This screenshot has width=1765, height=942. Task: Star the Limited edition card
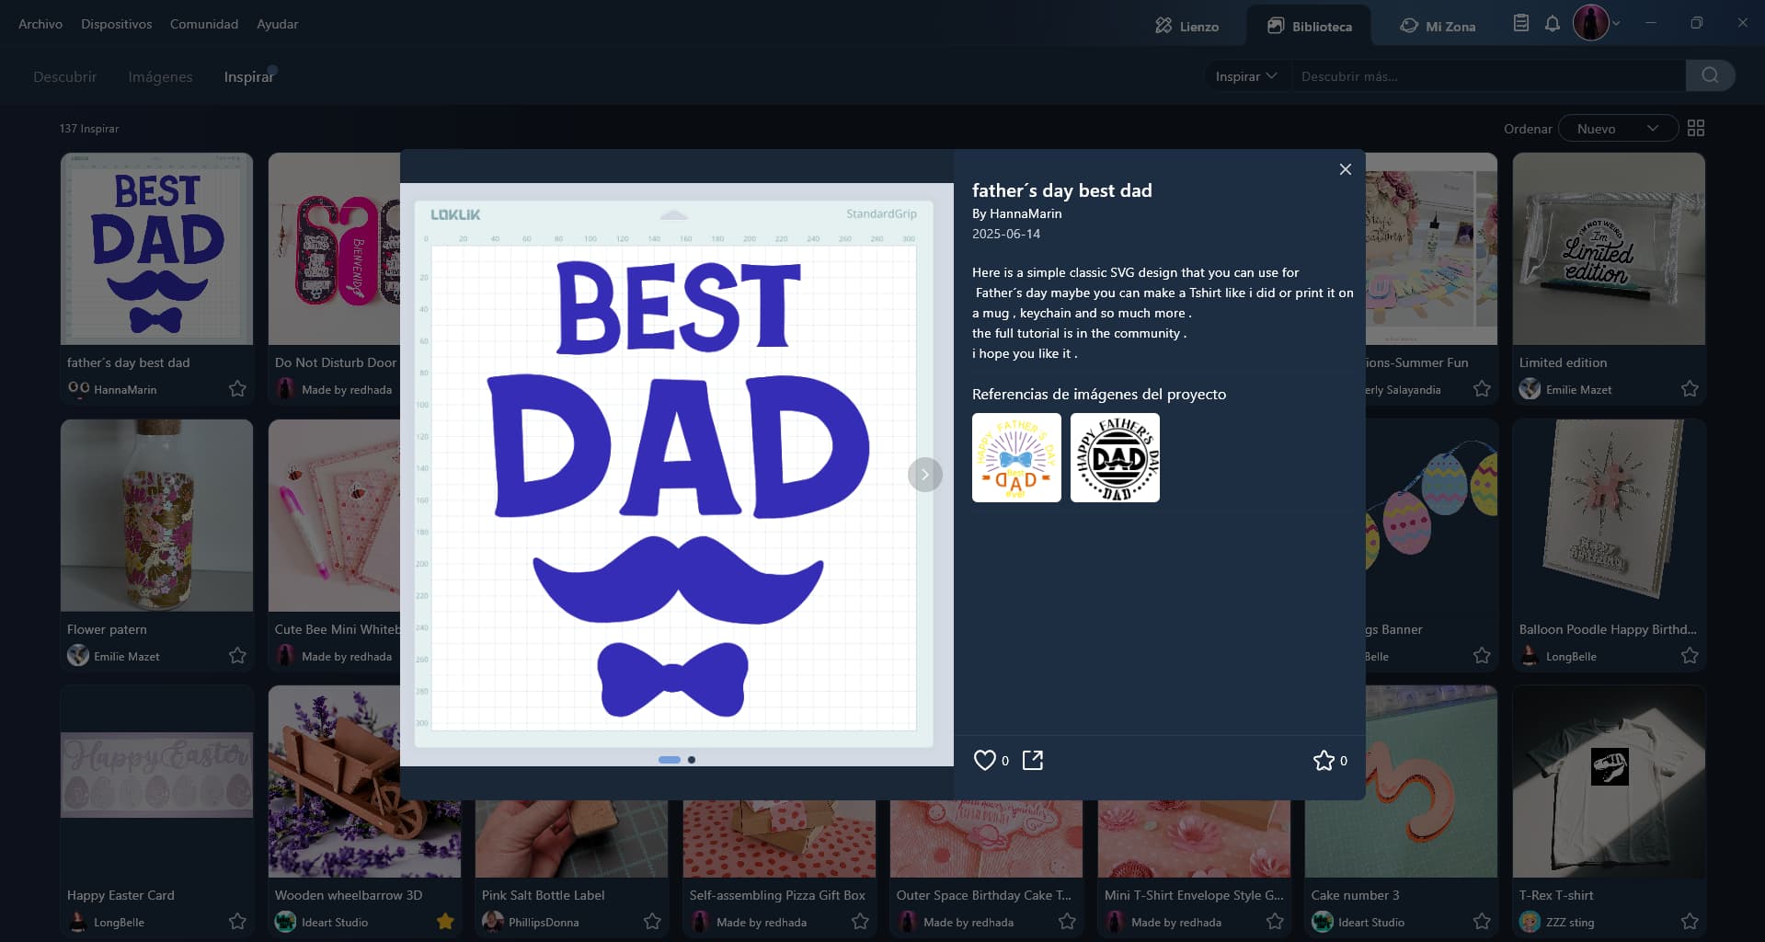pyautogui.click(x=1690, y=388)
